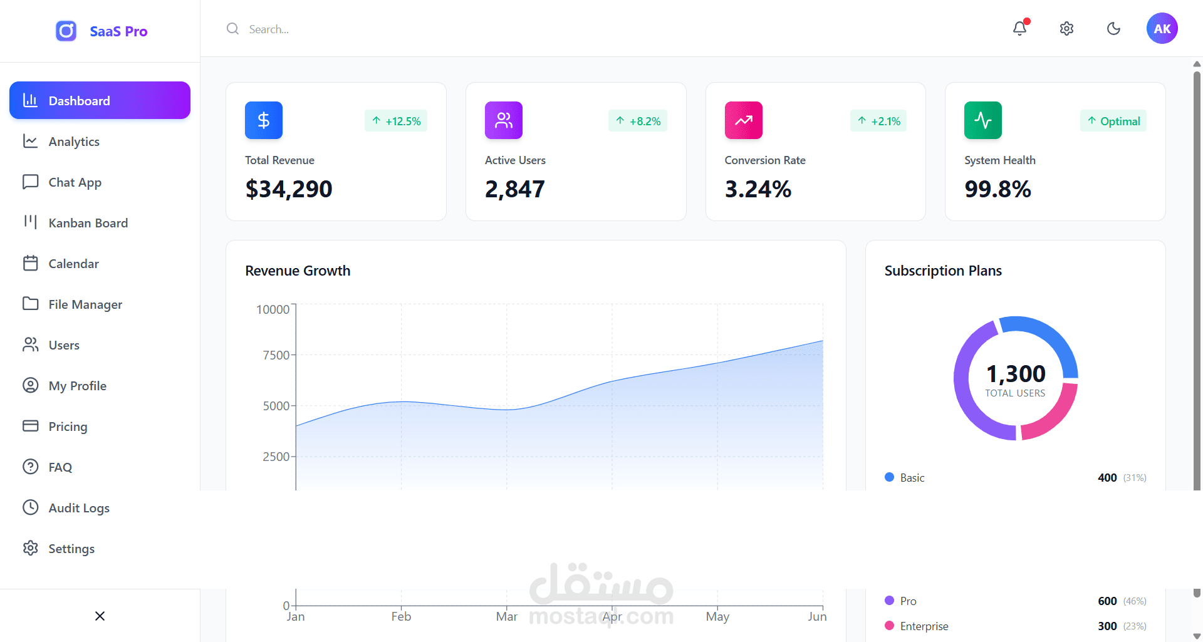The width and height of the screenshot is (1203, 642).
Task: Click the search magnifier icon
Action: point(232,29)
